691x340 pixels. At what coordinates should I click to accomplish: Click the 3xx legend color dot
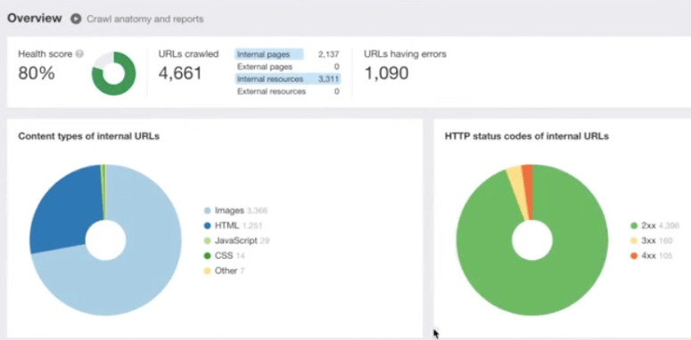(x=634, y=240)
